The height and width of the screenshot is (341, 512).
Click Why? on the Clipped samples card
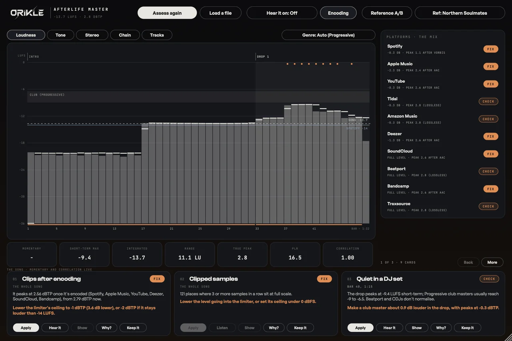click(274, 328)
